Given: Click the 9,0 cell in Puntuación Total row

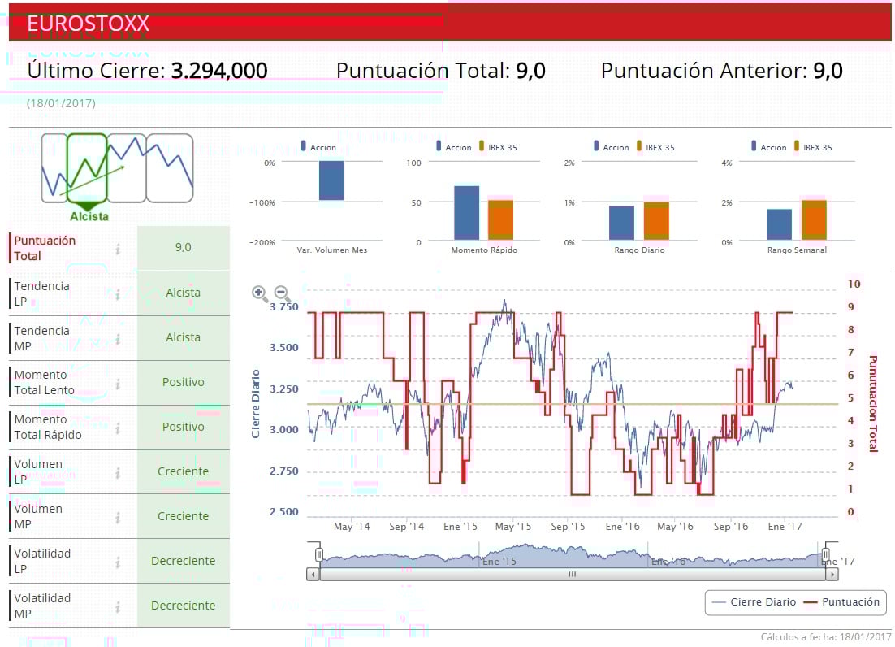Looking at the screenshot, I should coord(184,247).
